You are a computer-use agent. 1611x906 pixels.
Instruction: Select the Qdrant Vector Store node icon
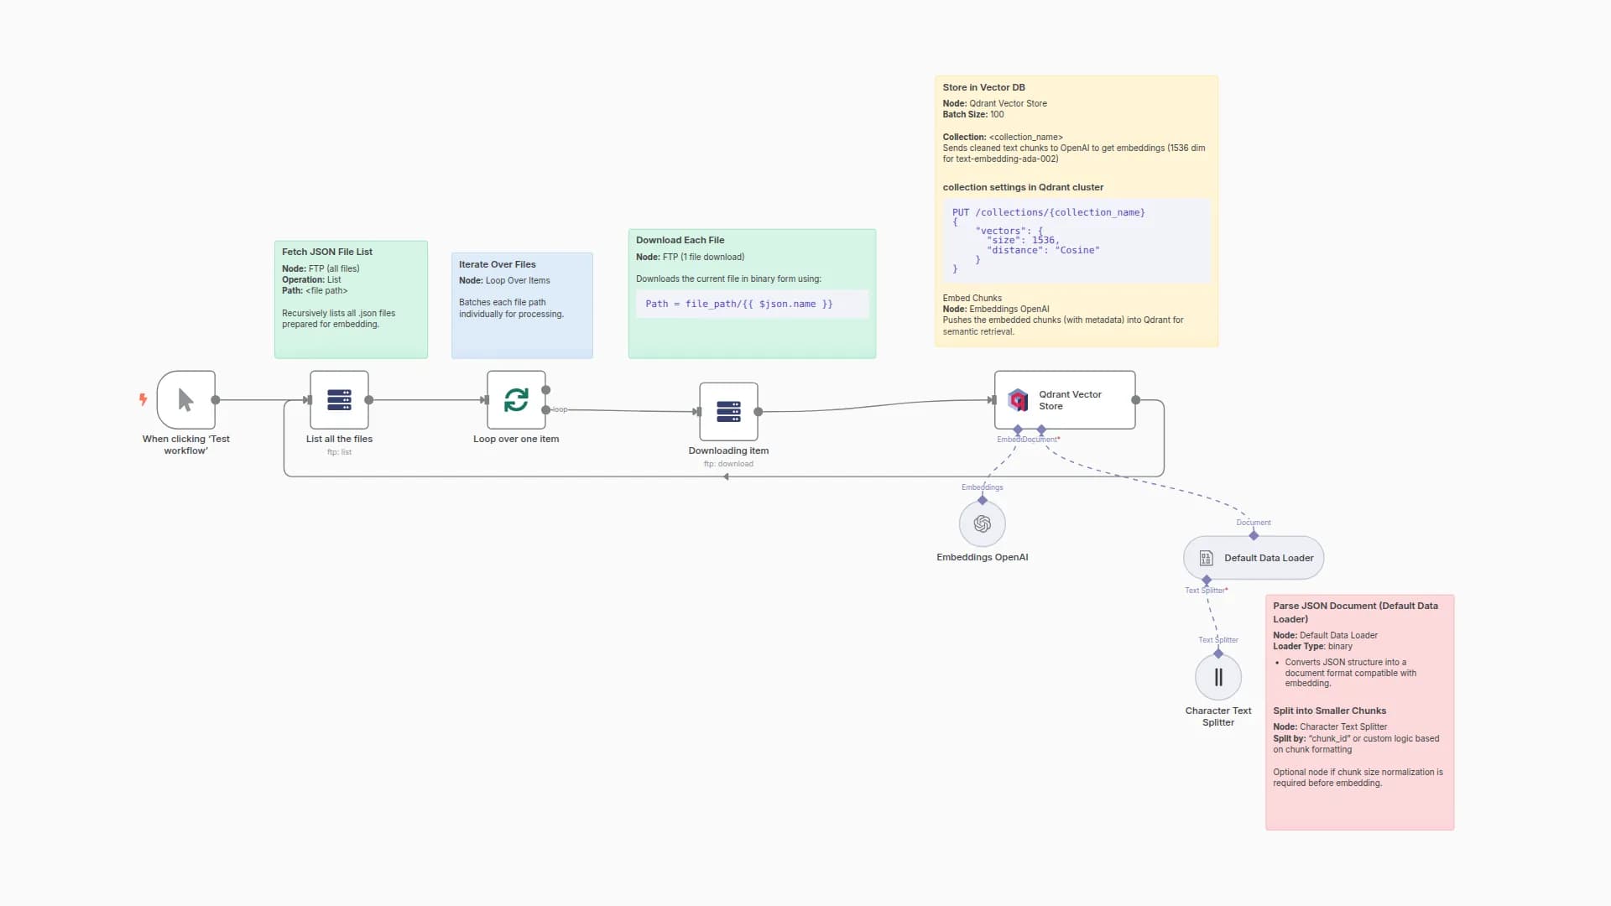pyautogui.click(x=1019, y=400)
